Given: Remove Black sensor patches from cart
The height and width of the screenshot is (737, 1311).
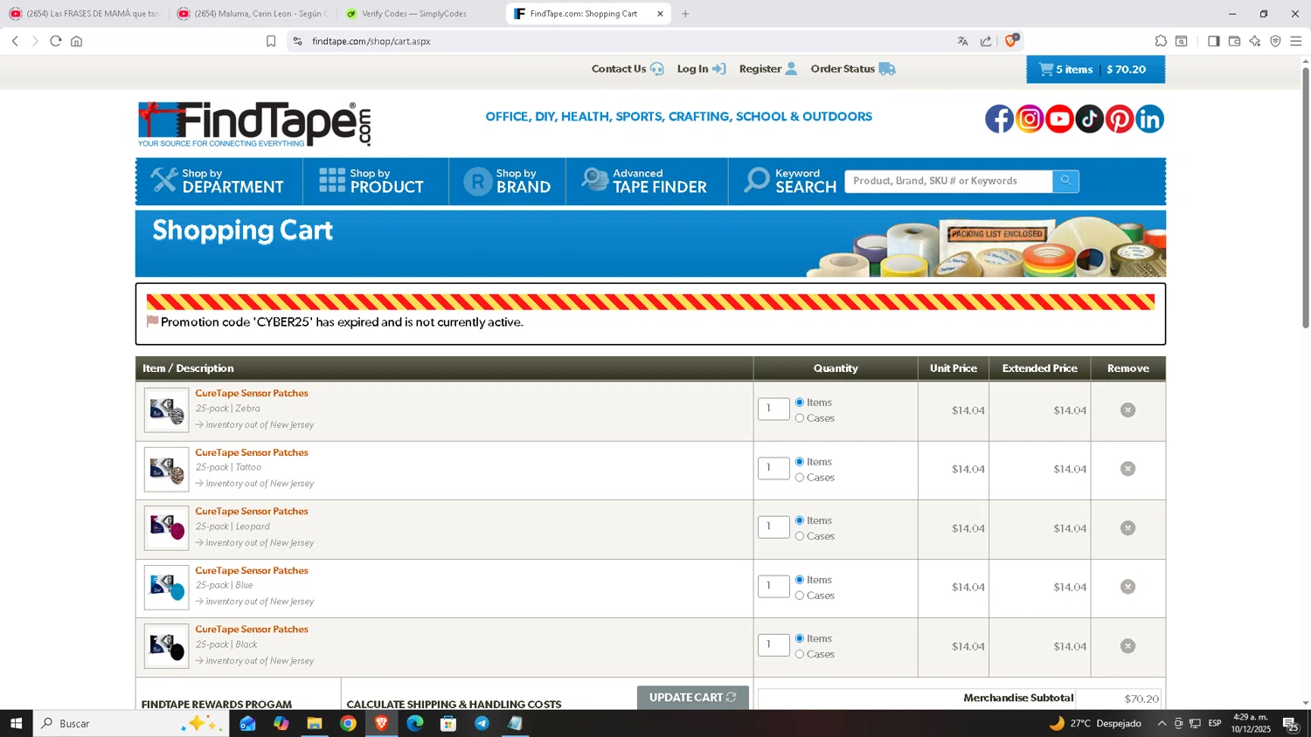Looking at the screenshot, I should coord(1127,646).
